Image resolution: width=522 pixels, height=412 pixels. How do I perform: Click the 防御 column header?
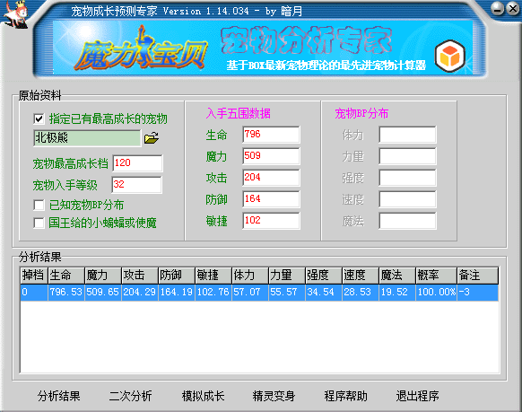click(x=177, y=276)
